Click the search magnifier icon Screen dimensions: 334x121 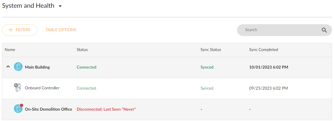click(324, 30)
